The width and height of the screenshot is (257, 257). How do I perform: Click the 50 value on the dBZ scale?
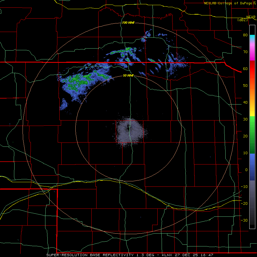245,86
